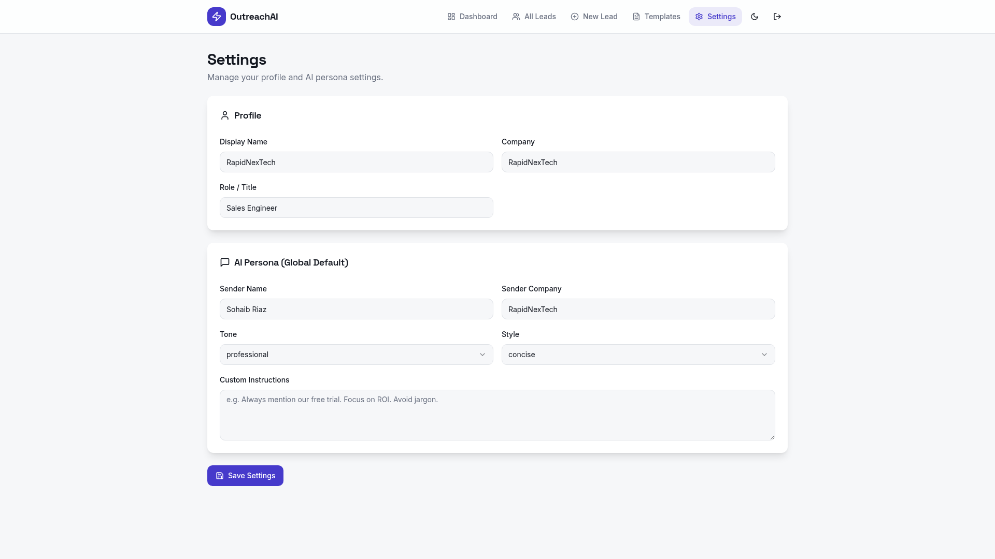Image resolution: width=995 pixels, height=559 pixels.
Task: Click the Profile person icon
Action: pos(225,115)
